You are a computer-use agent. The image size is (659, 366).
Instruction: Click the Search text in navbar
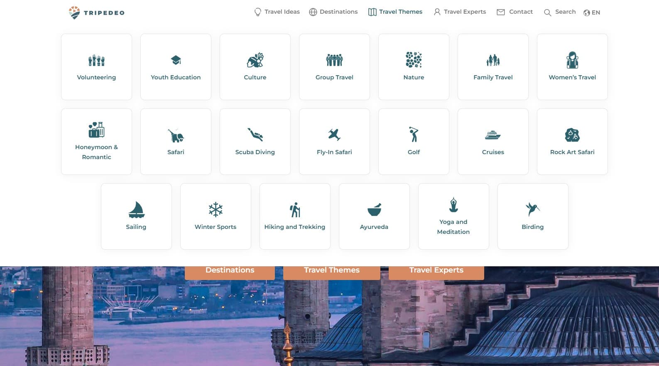566,12
